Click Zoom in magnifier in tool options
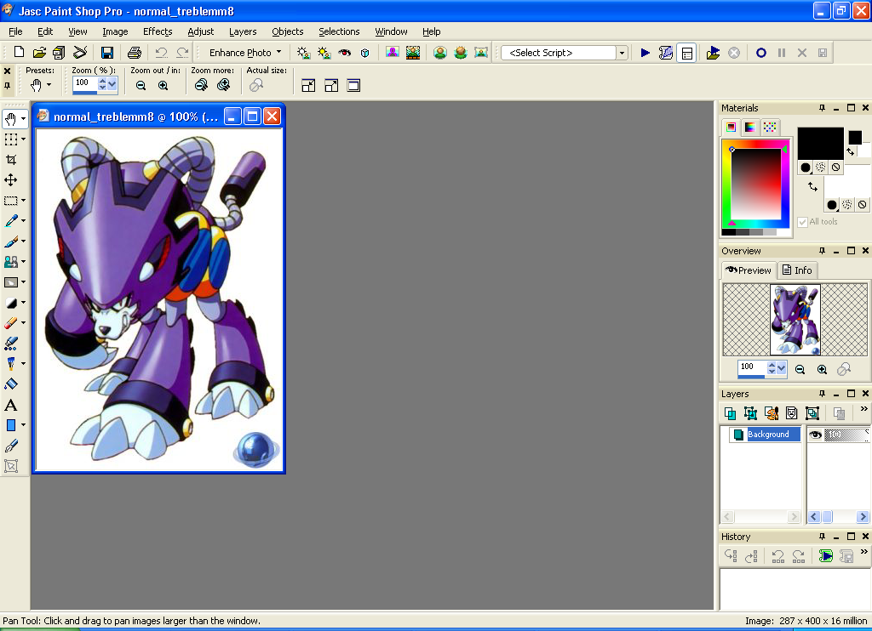Screen dimensions: 872x631 (x=163, y=85)
